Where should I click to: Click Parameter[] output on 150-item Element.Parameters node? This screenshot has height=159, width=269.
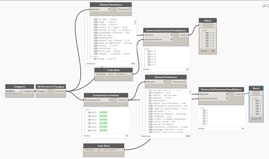pyautogui.click(x=124, y=9)
